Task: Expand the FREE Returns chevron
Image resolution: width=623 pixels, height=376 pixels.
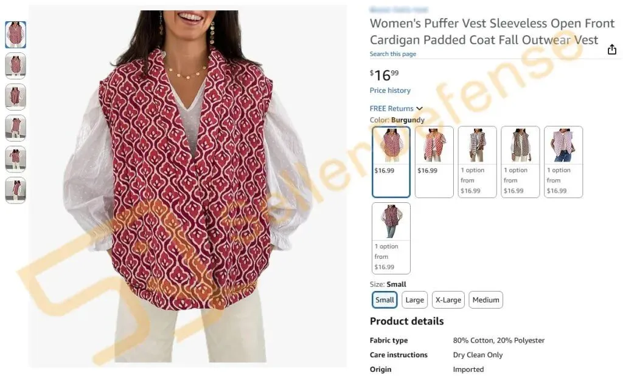Action: (420, 109)
